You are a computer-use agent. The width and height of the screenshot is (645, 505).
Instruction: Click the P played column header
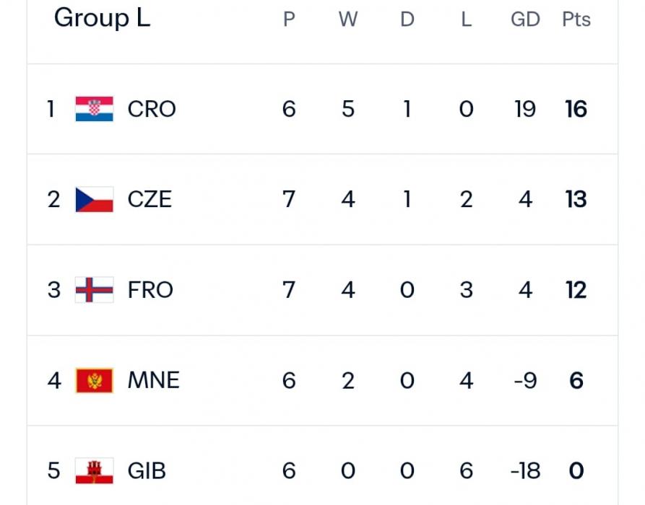pyautogui.click(x=289, y=19)
